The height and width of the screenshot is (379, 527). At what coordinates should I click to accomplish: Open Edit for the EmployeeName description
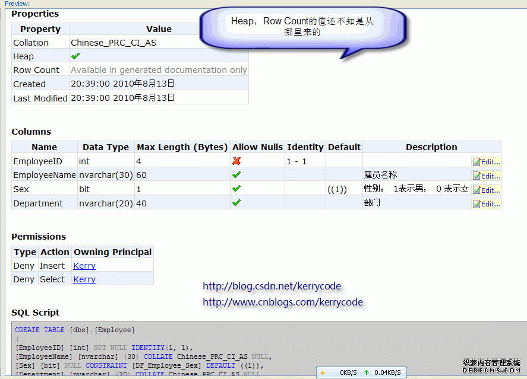click(486, 176)
